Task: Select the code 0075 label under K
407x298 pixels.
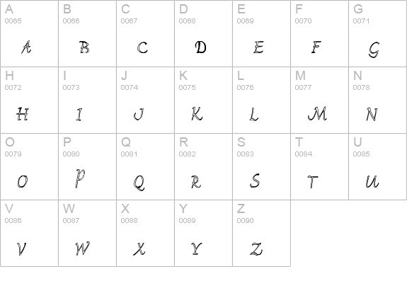Action: pyautogui.click(x=187, y=88)
